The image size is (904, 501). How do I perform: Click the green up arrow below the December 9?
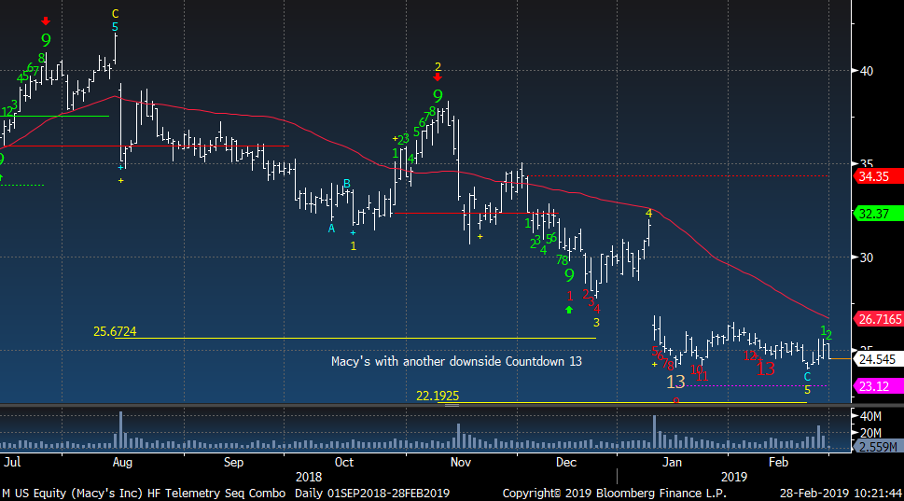[x=569, y=310]
